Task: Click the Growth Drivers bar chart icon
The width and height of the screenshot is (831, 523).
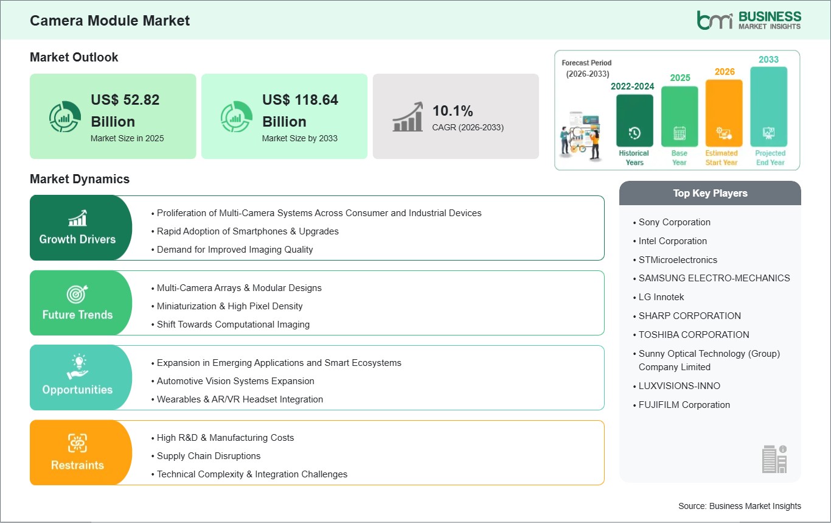Action: tap(77, 218)
